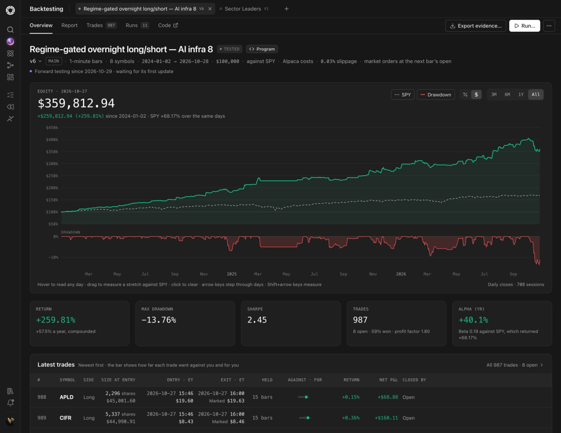This screenshot has width=561, height=433.
Task: Select the 6M chart range
Action: coord(507,94)
